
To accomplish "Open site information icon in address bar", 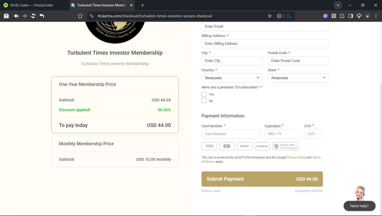I will 92,16.
